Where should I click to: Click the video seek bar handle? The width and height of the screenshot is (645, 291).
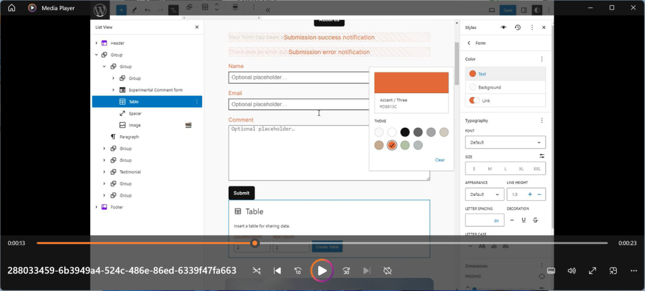coord(254,243)
